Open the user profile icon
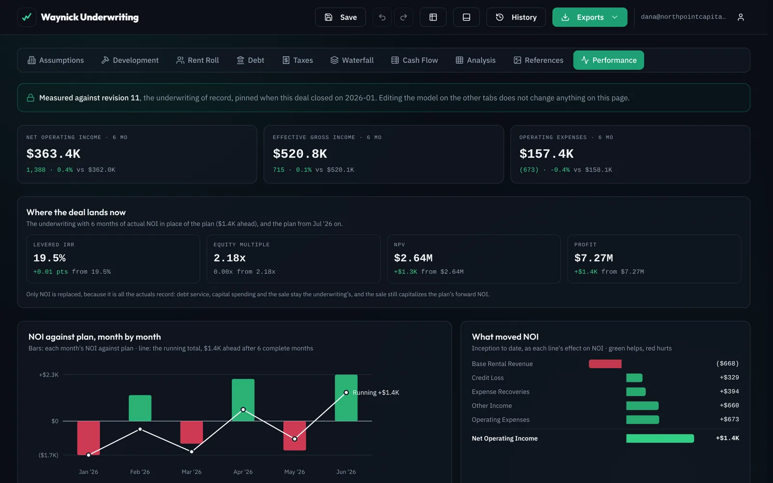Screen dimensions: 773x483 point(741,17)
